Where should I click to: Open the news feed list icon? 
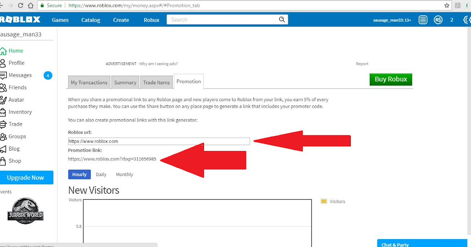coord(423,20)
